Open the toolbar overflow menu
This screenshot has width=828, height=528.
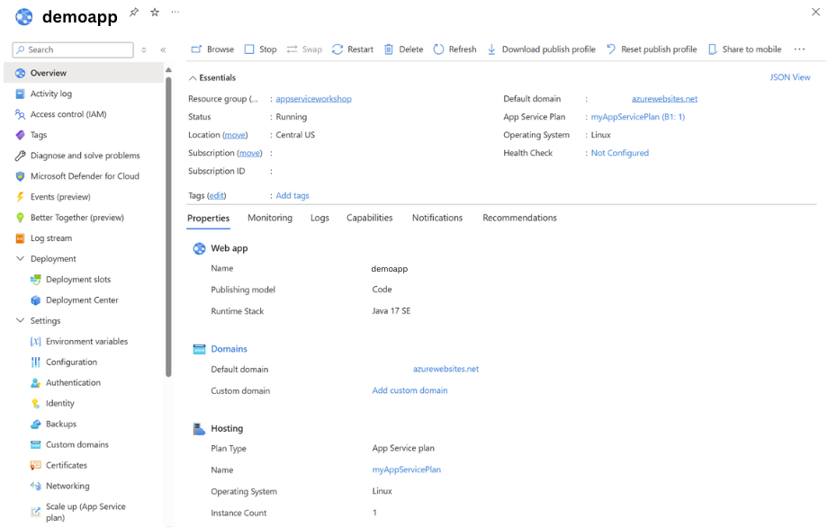799,49
